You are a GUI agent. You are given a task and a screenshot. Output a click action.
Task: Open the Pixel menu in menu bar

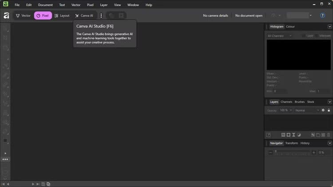pos(90,5)
